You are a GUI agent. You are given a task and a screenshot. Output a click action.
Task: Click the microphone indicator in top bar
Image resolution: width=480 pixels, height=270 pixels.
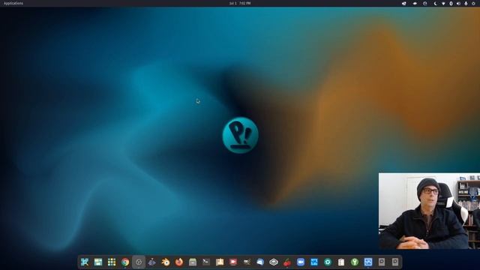(466, 3)
